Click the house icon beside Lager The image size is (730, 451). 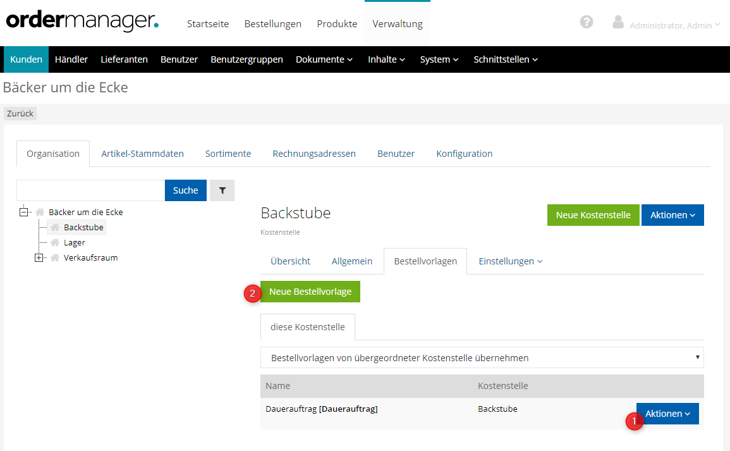55,243
